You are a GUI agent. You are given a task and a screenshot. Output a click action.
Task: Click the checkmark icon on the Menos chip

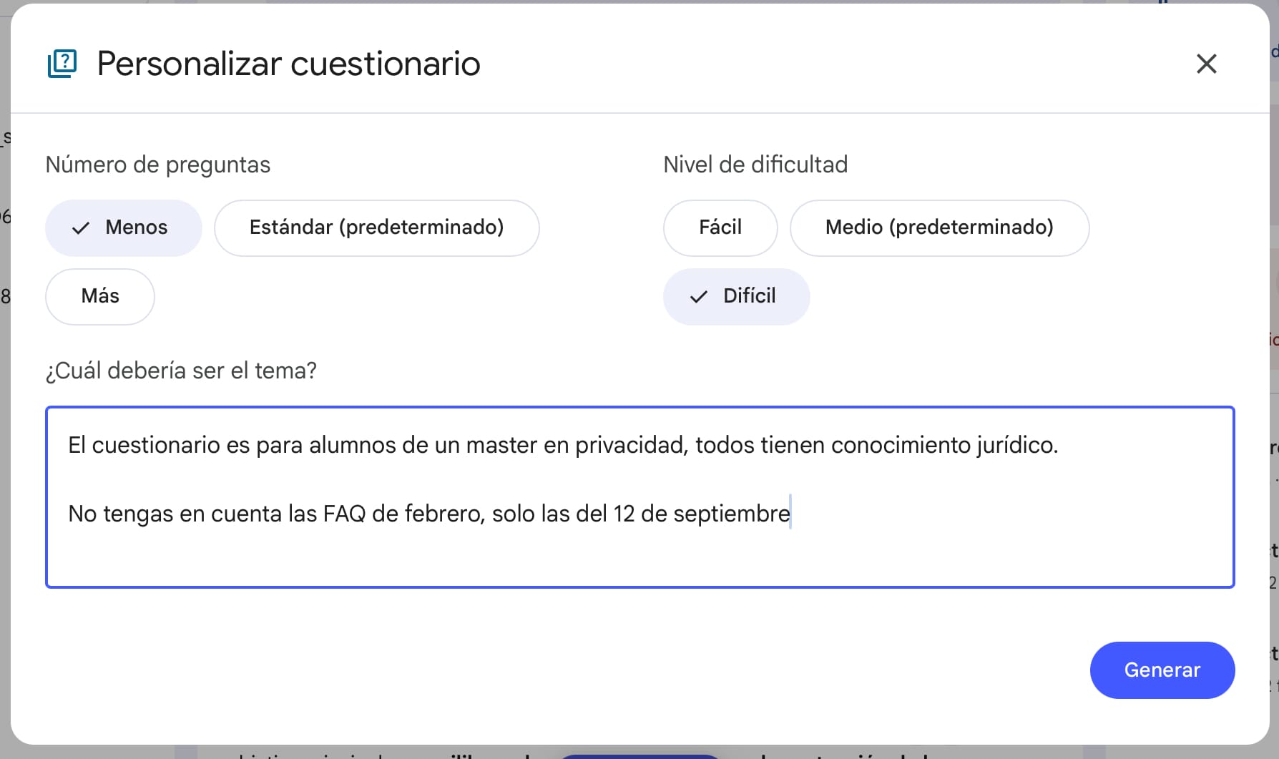point(81,228)
